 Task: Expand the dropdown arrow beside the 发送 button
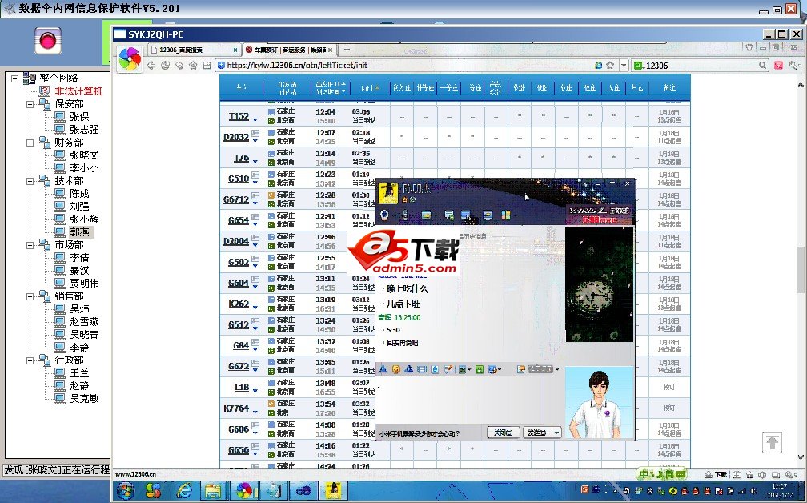(555, 432)
